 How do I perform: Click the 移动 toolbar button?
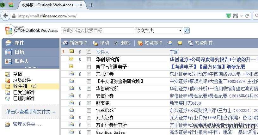[x=101, y=43]
